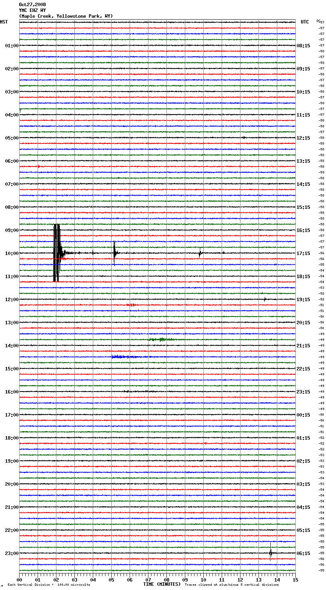Click the Traces clipped at plus/minus footnote

click(232, 585)
